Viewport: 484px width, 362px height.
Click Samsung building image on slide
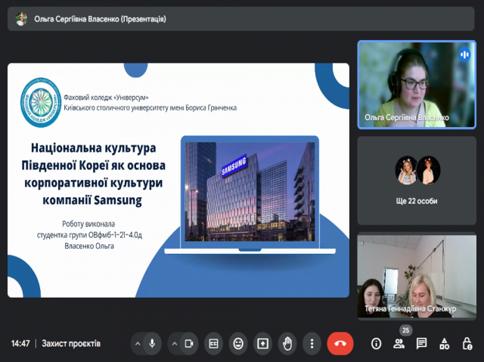250,191
